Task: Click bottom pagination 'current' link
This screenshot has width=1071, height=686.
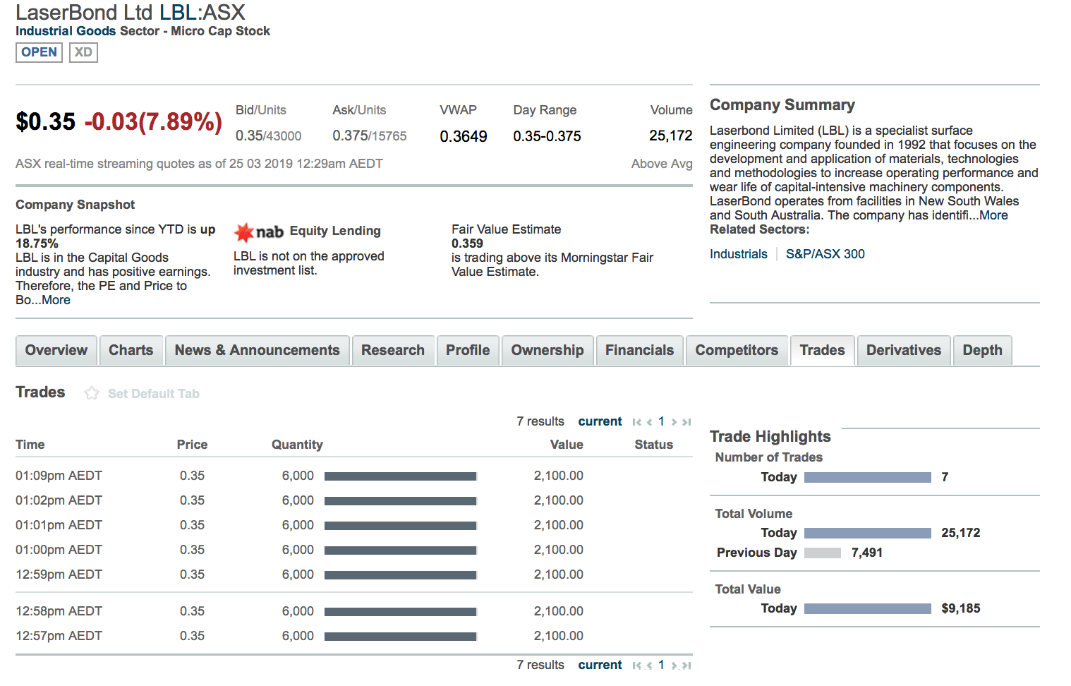Action: pos(600,665)
